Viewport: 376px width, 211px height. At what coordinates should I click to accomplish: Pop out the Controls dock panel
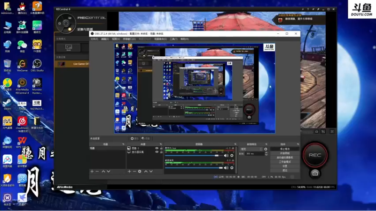tap(298, 144)
